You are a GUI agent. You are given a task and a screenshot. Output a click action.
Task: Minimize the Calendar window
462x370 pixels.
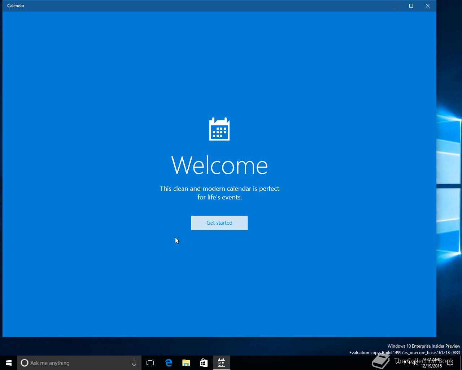click(x=395, y=6)
